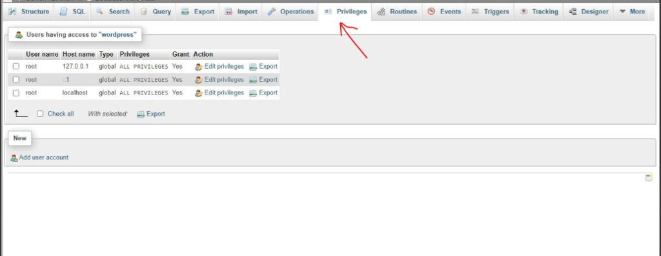This screenshot has height=256, width=661.
Task: Click the Action column header
Action: 203,54
